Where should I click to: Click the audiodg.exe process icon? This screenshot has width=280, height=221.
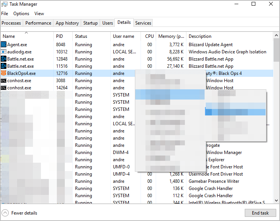point(3,52)
